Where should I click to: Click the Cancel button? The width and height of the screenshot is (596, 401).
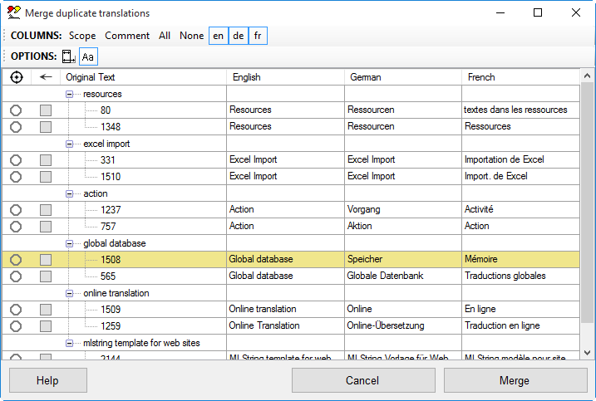(362, 380)
